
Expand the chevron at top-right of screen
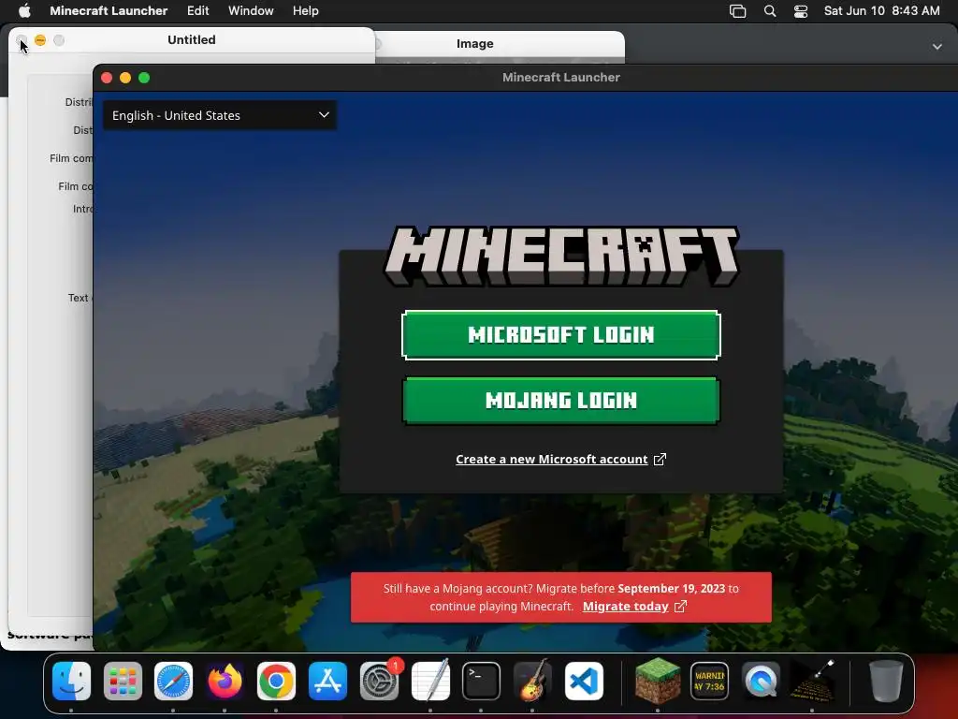936,47
